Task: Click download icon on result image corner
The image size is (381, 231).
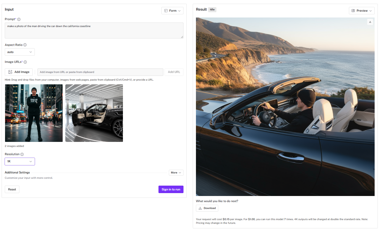Action: pos(370,22)
